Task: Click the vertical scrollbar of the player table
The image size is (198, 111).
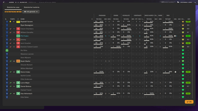Action: [x=192, y=65]
